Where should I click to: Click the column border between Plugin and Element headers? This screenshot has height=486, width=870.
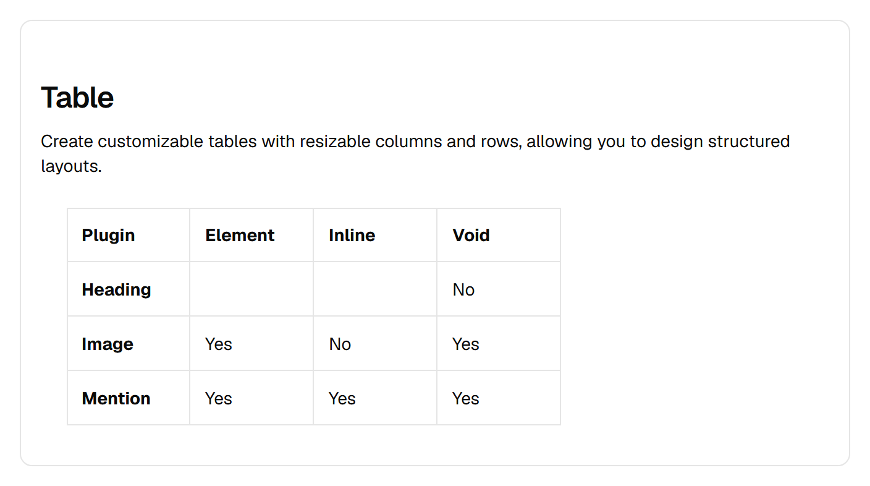(190, 235)
